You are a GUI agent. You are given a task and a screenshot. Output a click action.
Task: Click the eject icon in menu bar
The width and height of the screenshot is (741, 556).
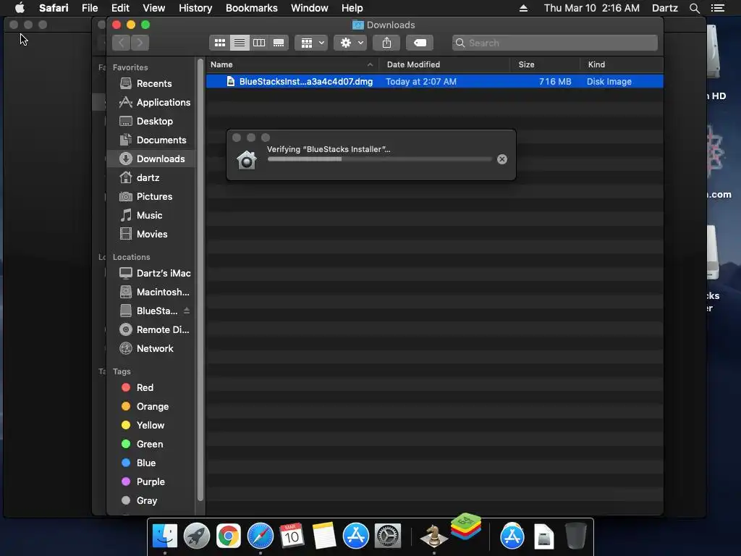click(x=524, y=8)
